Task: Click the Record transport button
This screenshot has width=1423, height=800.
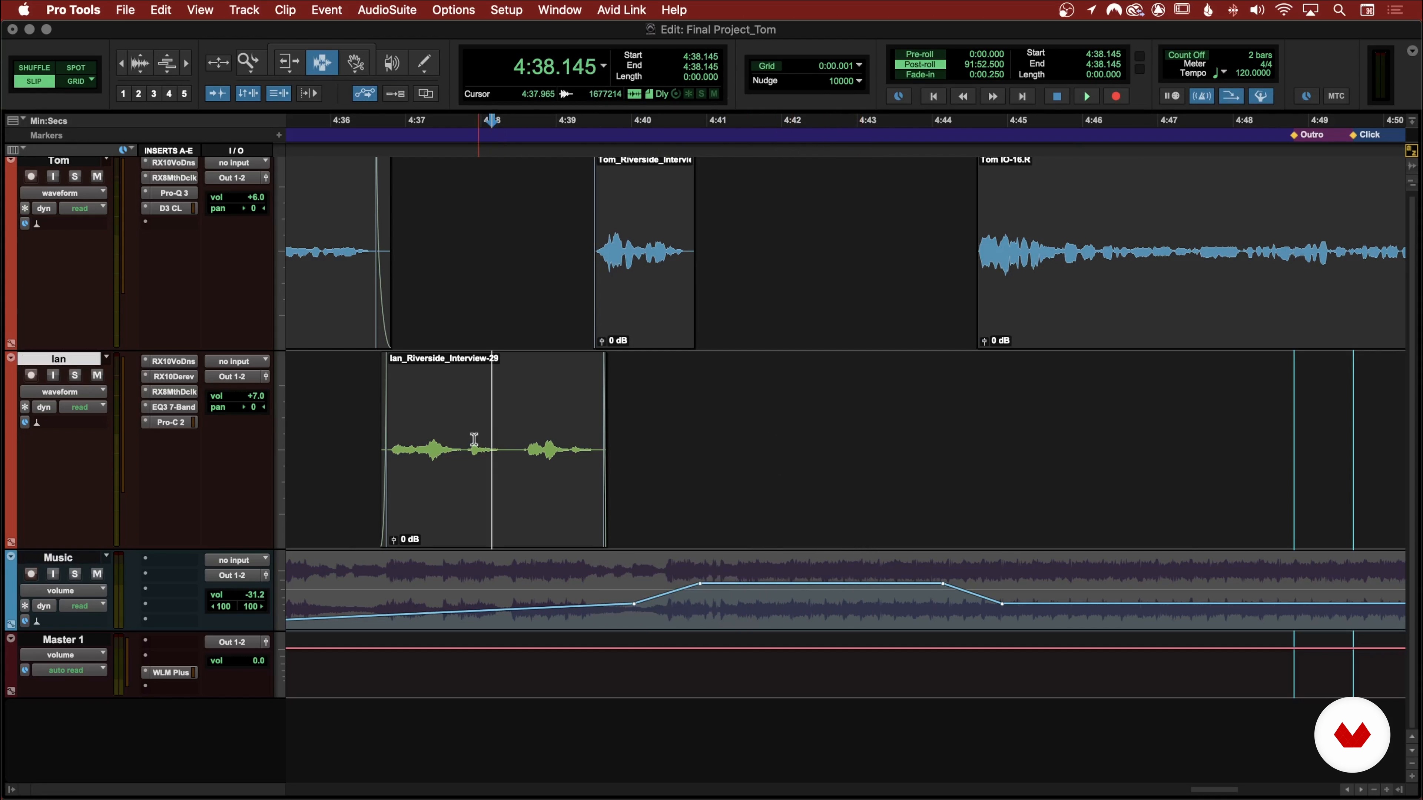Action: coord(1116,96)
